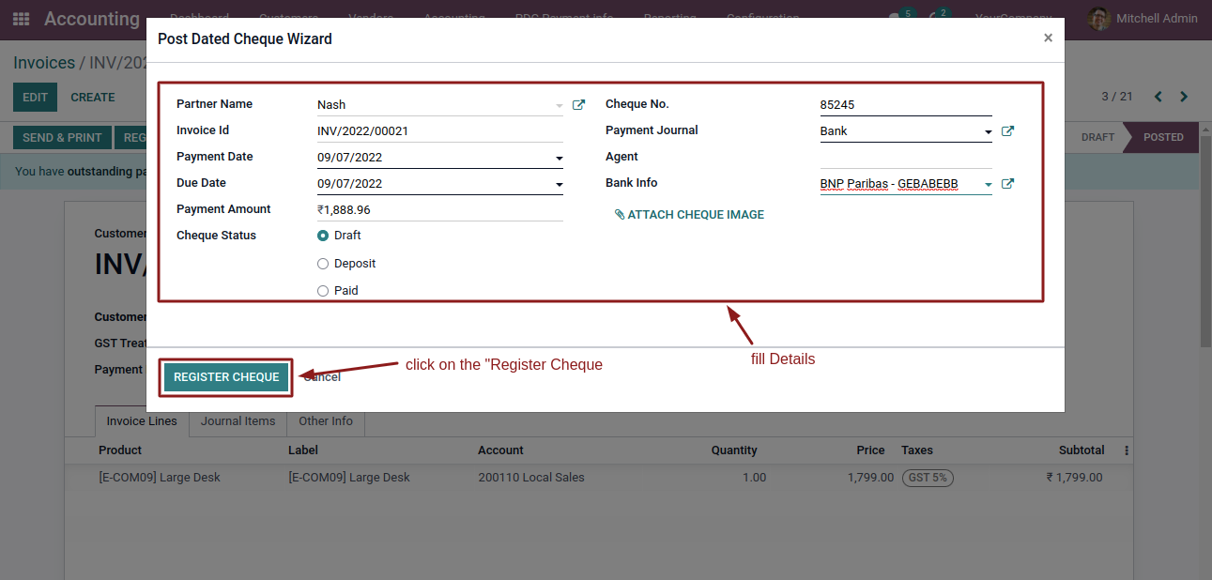This screenshot has height=580, width=1212.
Task: Close the Post Dated Cheque Wizard
Action: 1048,38
